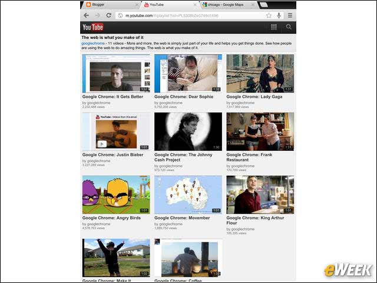Open the Chrome hamburger menu
This screenshot has height=283, width=377.
click(290, 15)
